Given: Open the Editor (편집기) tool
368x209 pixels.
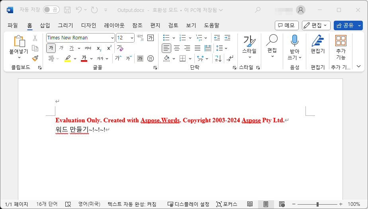Looking at the screenshot, I should [317, 44].
